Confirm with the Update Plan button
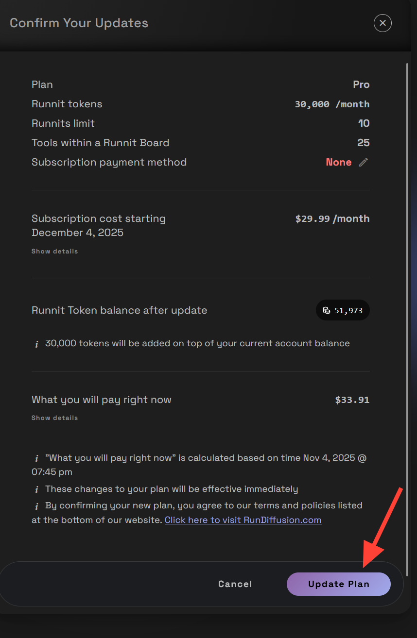 coord(338,584)
